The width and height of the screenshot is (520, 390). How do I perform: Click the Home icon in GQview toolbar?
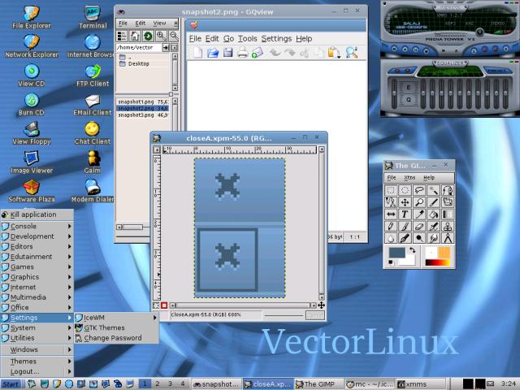point(135,36)
